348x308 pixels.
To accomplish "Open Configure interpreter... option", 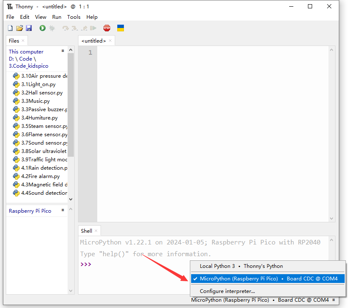I will tap(267, 291).
